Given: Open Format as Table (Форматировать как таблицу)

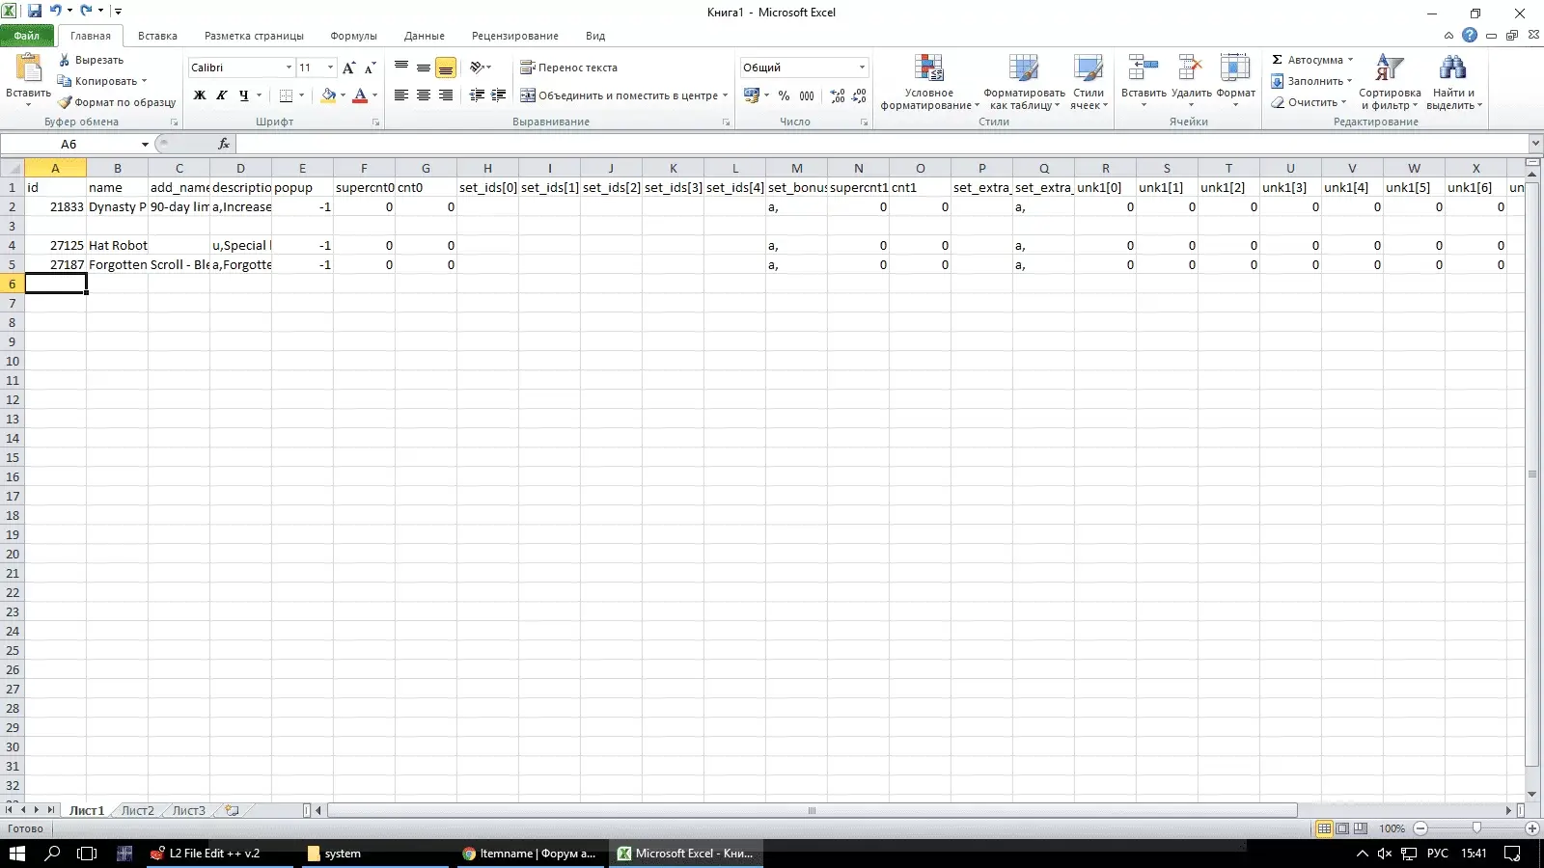Looking at the screenshot, I should 1024,82.
